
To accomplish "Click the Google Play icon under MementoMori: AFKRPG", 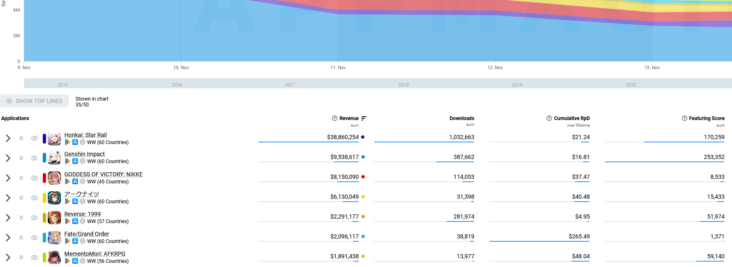I will (67, 261).
